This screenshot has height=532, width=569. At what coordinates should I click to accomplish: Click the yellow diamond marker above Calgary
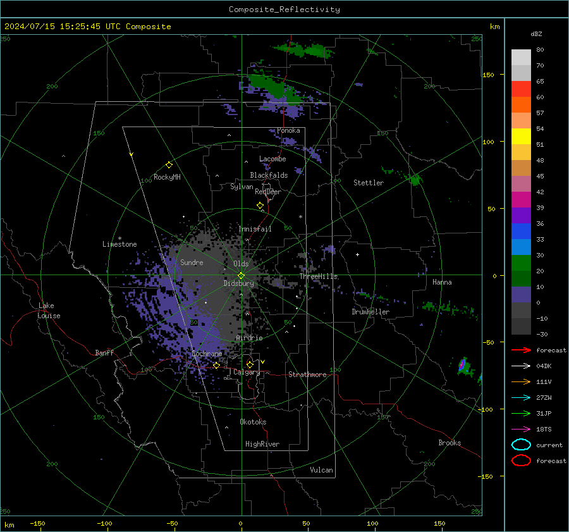tap(250, 364)
